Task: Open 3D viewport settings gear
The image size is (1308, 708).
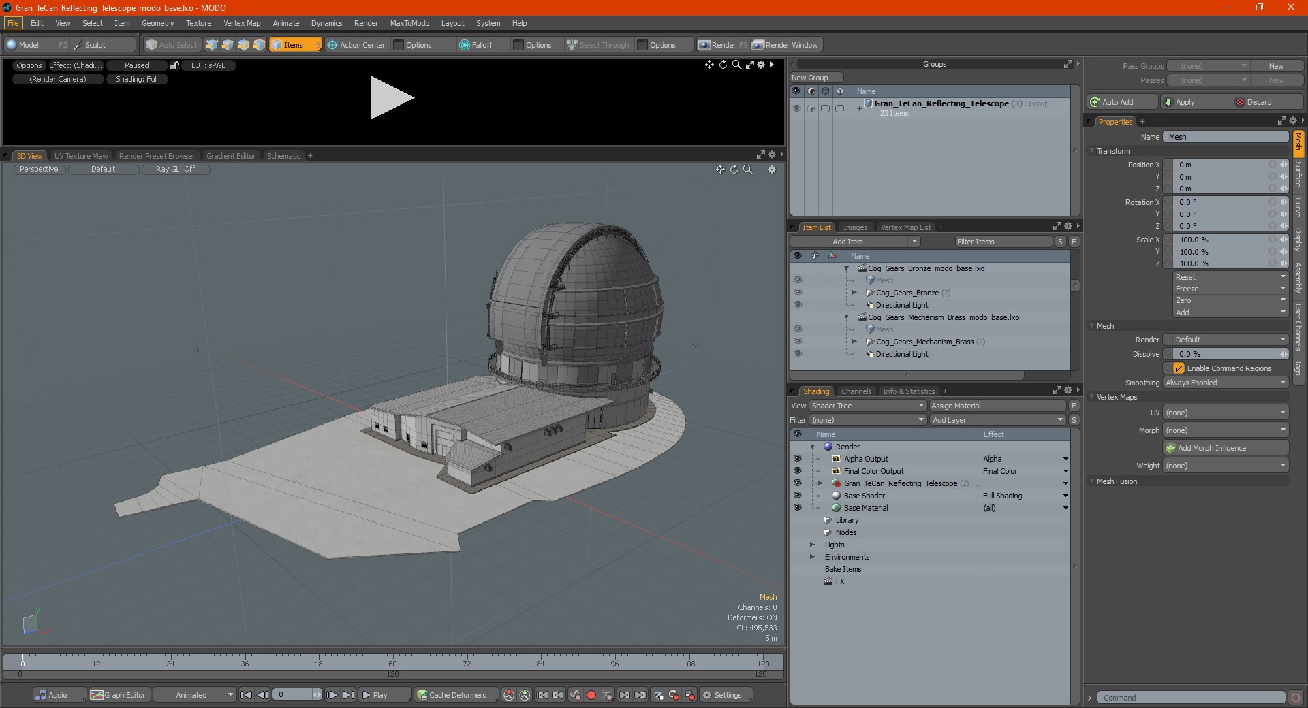Action: coord(772,170)
